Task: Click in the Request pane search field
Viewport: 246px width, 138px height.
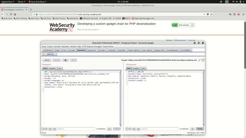Action: pyautogui.click(x=76, y=129)
